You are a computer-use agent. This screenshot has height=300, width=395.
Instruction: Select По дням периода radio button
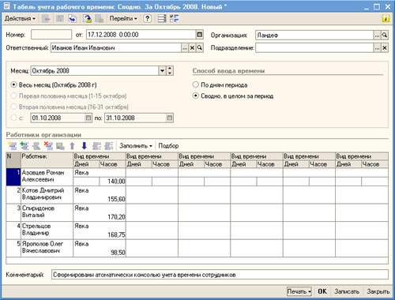click(195, 84)
